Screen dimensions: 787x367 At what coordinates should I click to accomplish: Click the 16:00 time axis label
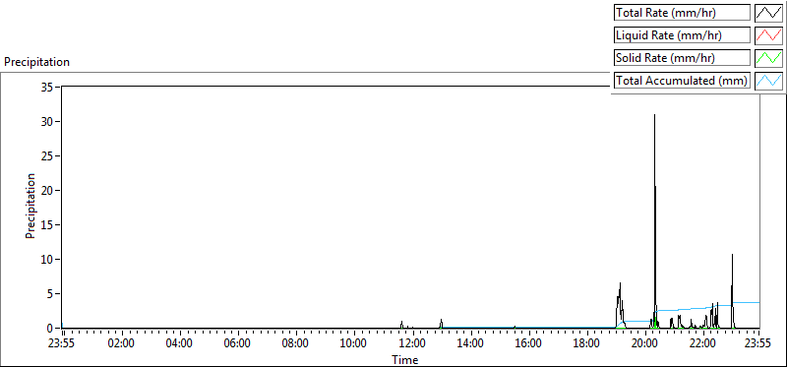[528, 344]
